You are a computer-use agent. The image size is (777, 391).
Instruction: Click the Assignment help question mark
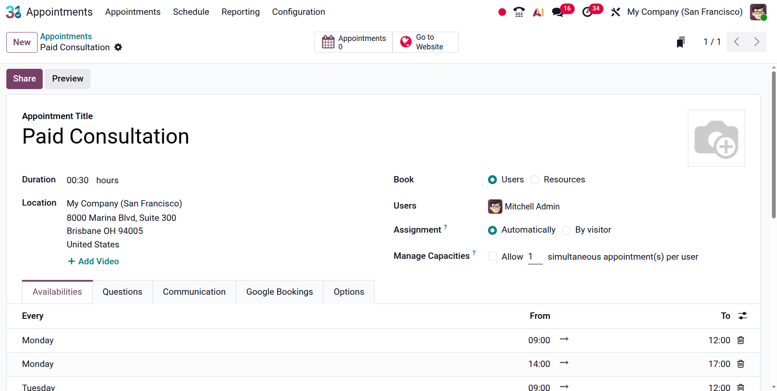(x=445, y=227)
